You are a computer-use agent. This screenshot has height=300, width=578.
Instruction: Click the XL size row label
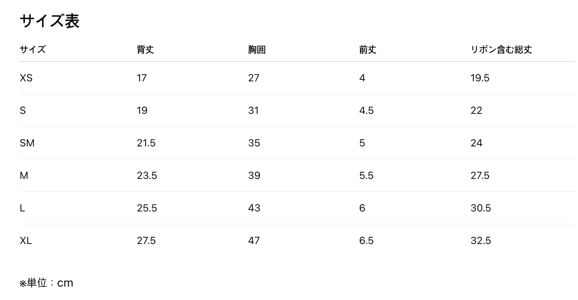point(26,241)
